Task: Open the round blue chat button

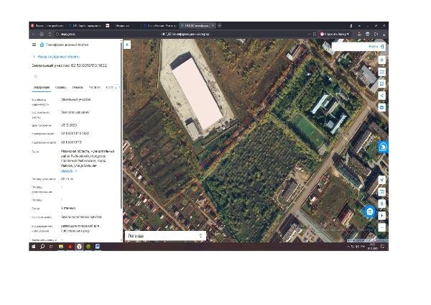Action: pyautogui.click(x=370, y=211)
